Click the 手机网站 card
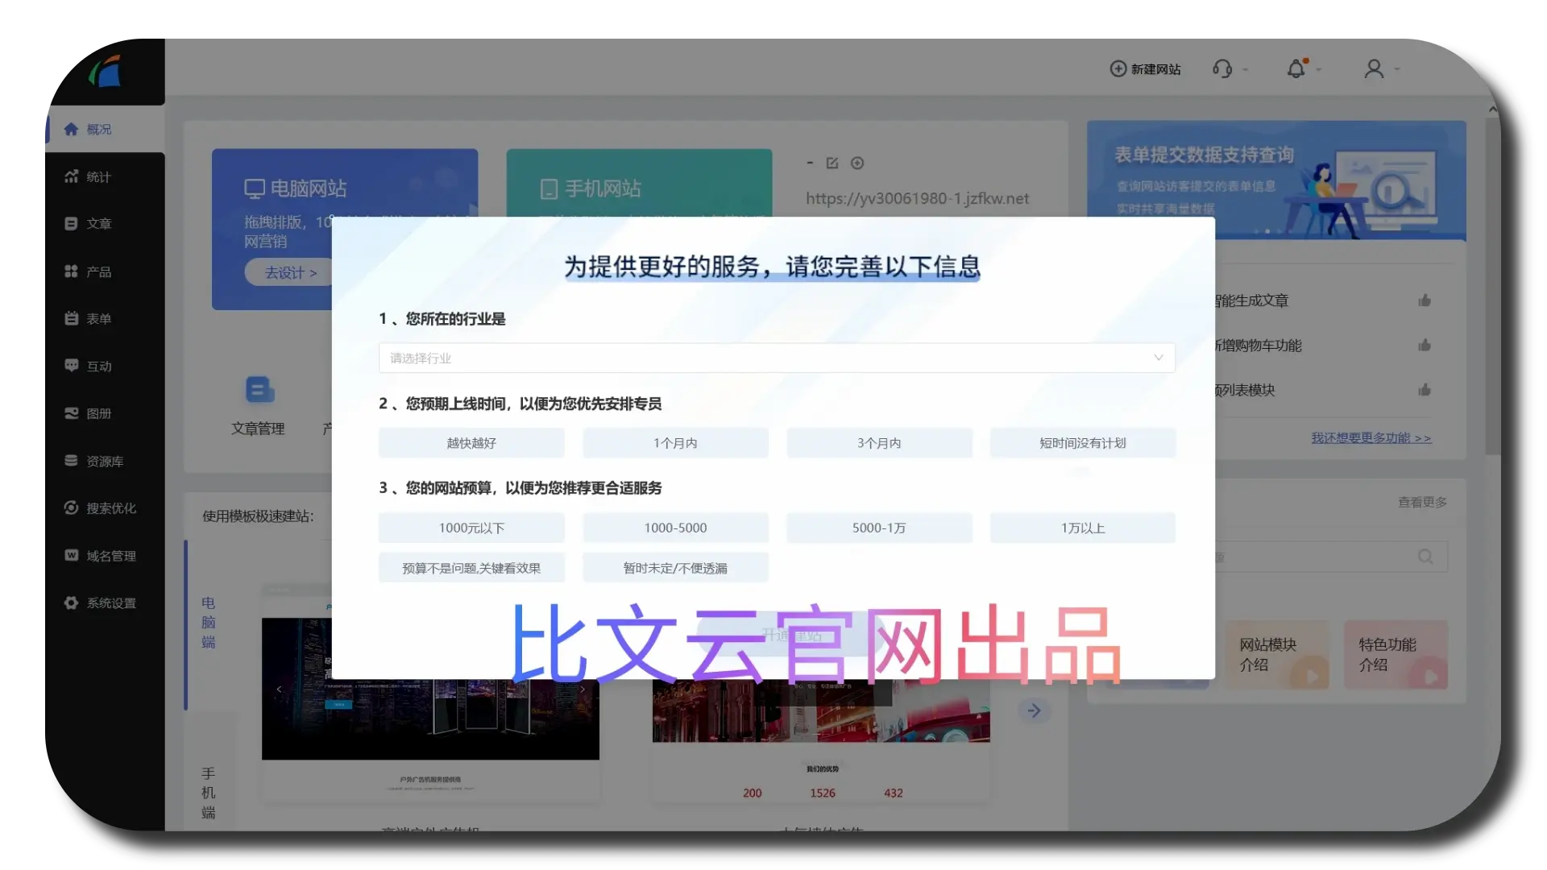This screenshot has width=1547, height=870. pos(639,184)
